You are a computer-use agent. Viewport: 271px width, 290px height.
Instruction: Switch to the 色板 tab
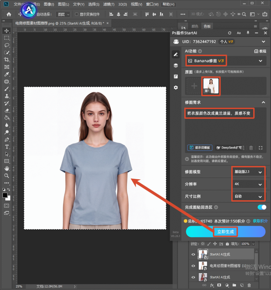click(207, 26)
